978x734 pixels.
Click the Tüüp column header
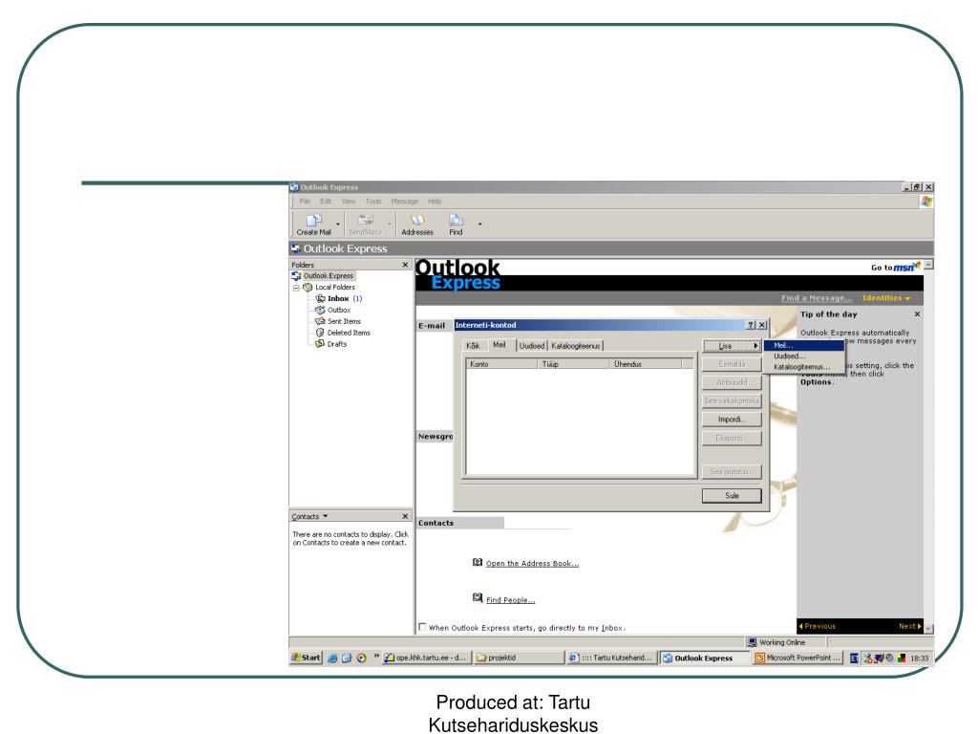coord(573,364)
